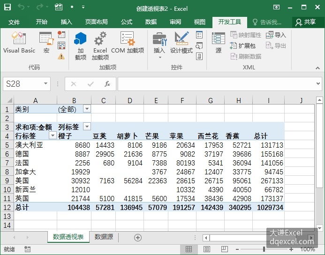Zoom out with minus button
Screen dimensions: 325x255
point(237,249)
